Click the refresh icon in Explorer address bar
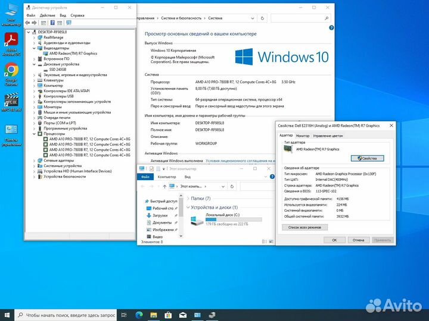 pos(232,187)
